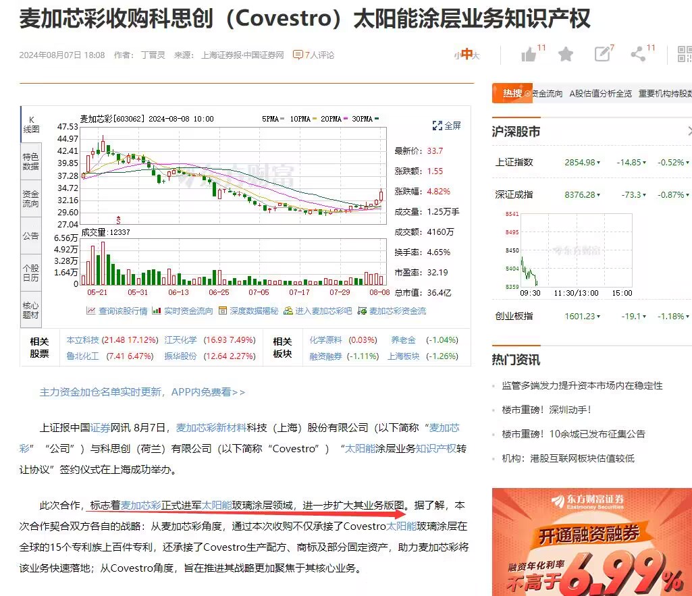Open the QR code icon
692x596 pixels.
click(685, 54)
